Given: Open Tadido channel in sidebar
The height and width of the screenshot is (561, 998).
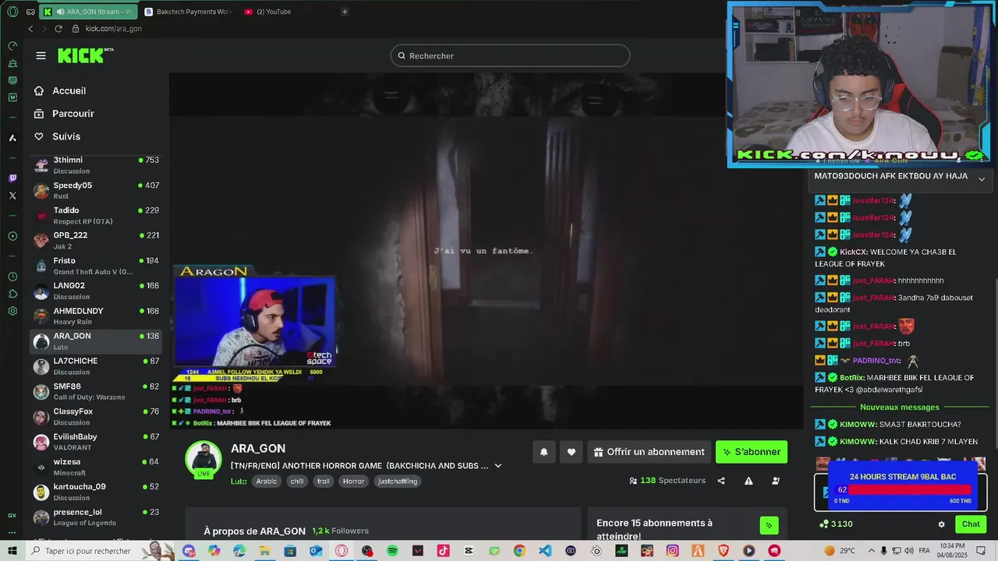Looking at the screenshot, I should pos(96,216).
